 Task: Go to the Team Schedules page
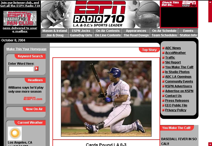164,35
